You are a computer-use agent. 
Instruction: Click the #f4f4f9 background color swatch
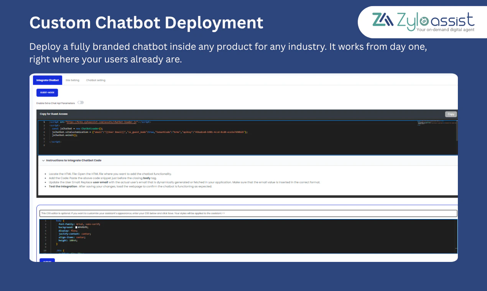[76, 227]
